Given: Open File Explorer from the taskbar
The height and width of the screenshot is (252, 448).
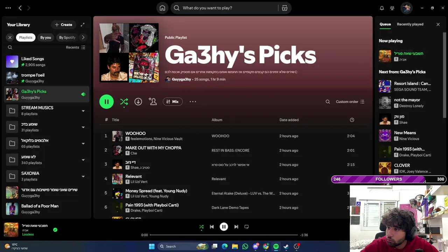Looking at the screenshot, I should click(235, 246).
